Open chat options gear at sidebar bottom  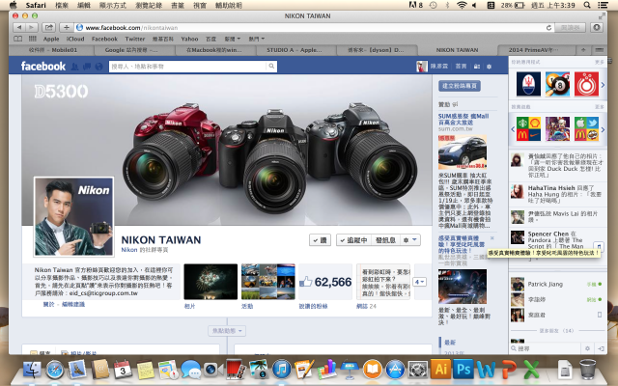tap(587, 348)
